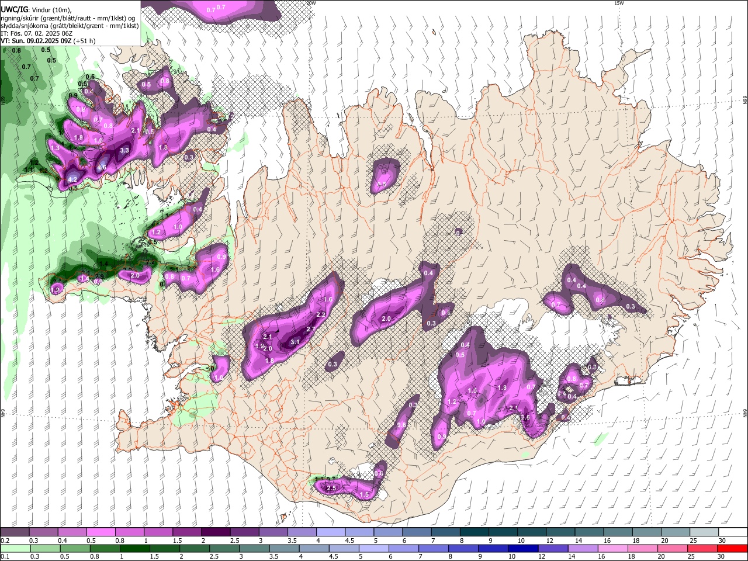Pick the snow-scale swatch between 0.3 and 0.4
The image size is (748, 561).
tap(43, 532)
